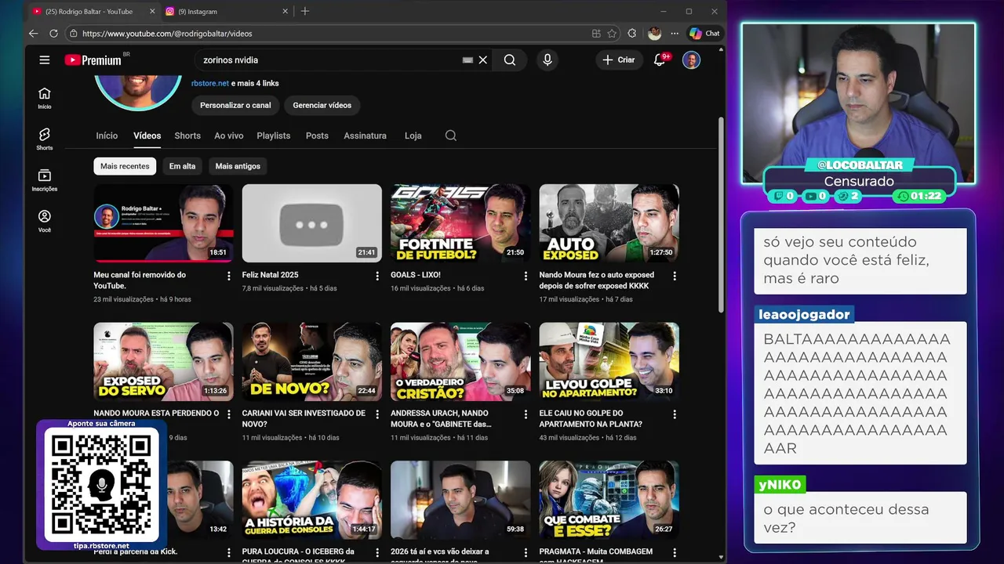
Task: View site information lock icon
Action: point(73,33)
